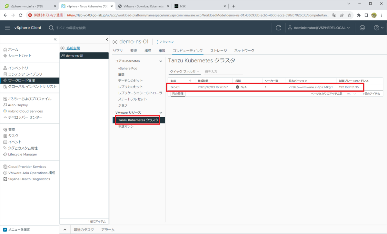Click the 名前空間 link
387x234 pixels.
[x=73, y=48]
